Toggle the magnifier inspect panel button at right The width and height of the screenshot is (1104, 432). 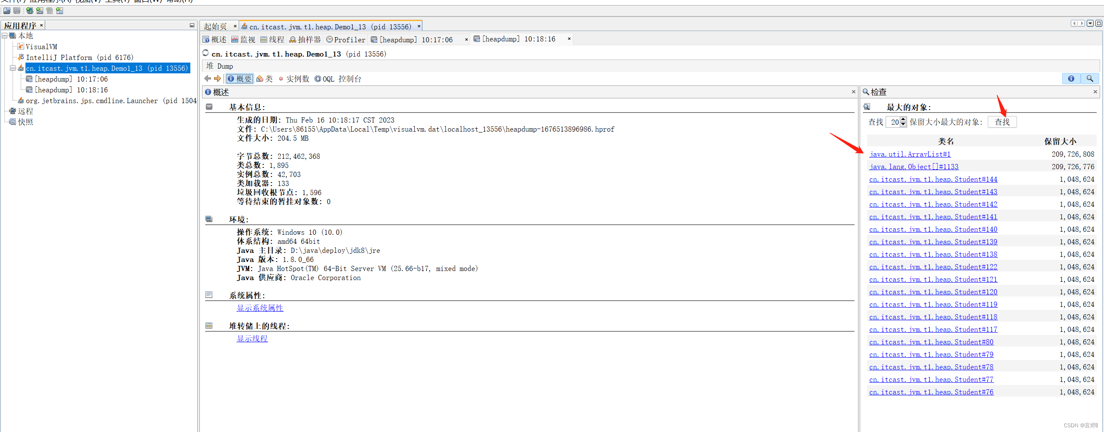1090,79
